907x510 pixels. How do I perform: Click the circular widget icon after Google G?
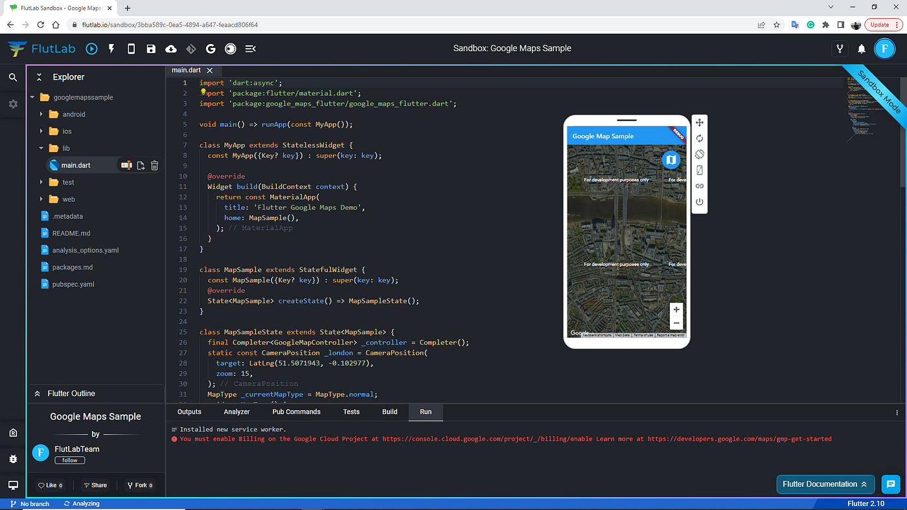tap(230, 49)
